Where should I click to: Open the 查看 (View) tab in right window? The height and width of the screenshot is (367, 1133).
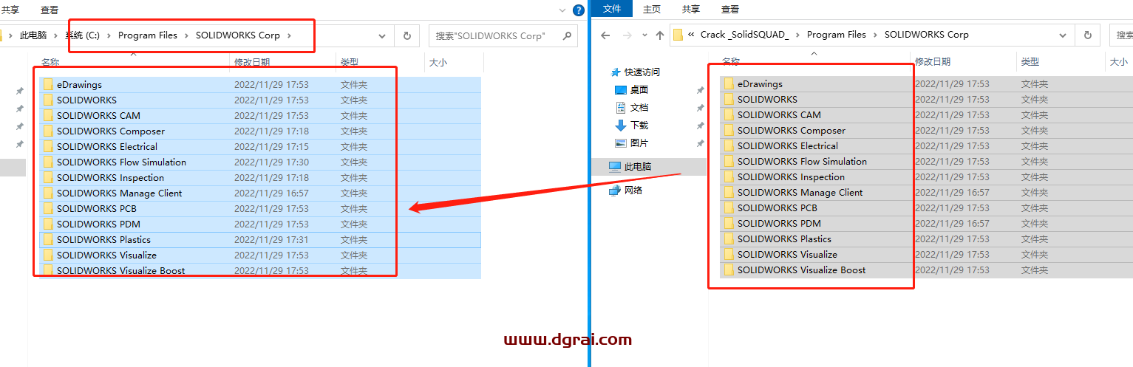coord(729,9)
